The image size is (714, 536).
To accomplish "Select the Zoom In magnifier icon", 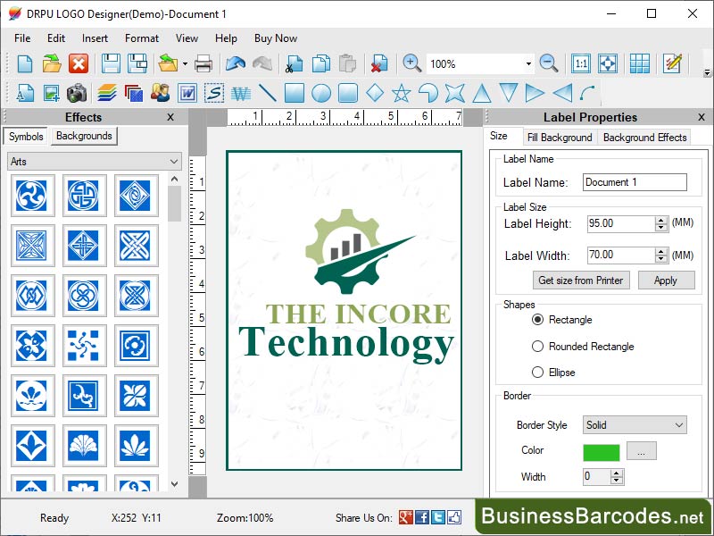I will (411, 63).
